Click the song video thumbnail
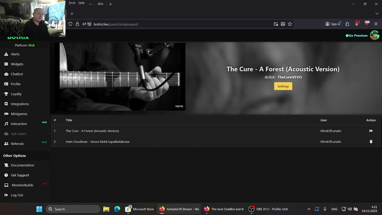382x215 pixels. (x=120, y=77)
